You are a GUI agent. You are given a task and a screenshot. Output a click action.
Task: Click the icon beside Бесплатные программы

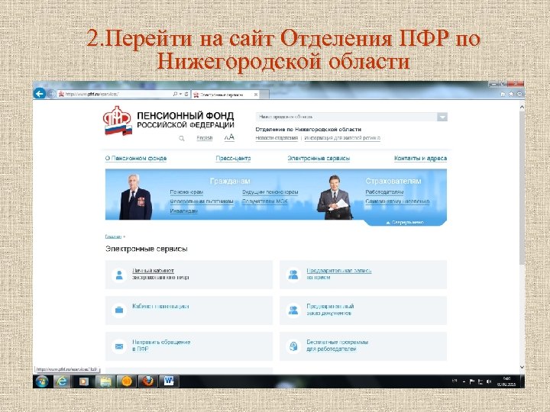click(293, 346)
